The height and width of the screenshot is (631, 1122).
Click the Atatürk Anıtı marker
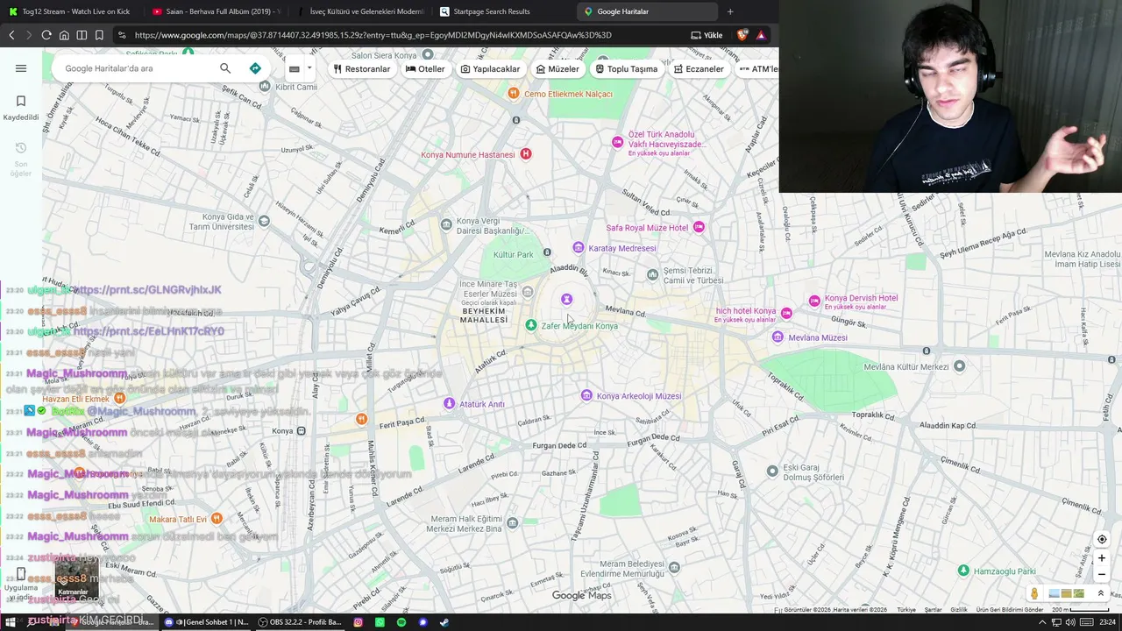coord(449,404)
